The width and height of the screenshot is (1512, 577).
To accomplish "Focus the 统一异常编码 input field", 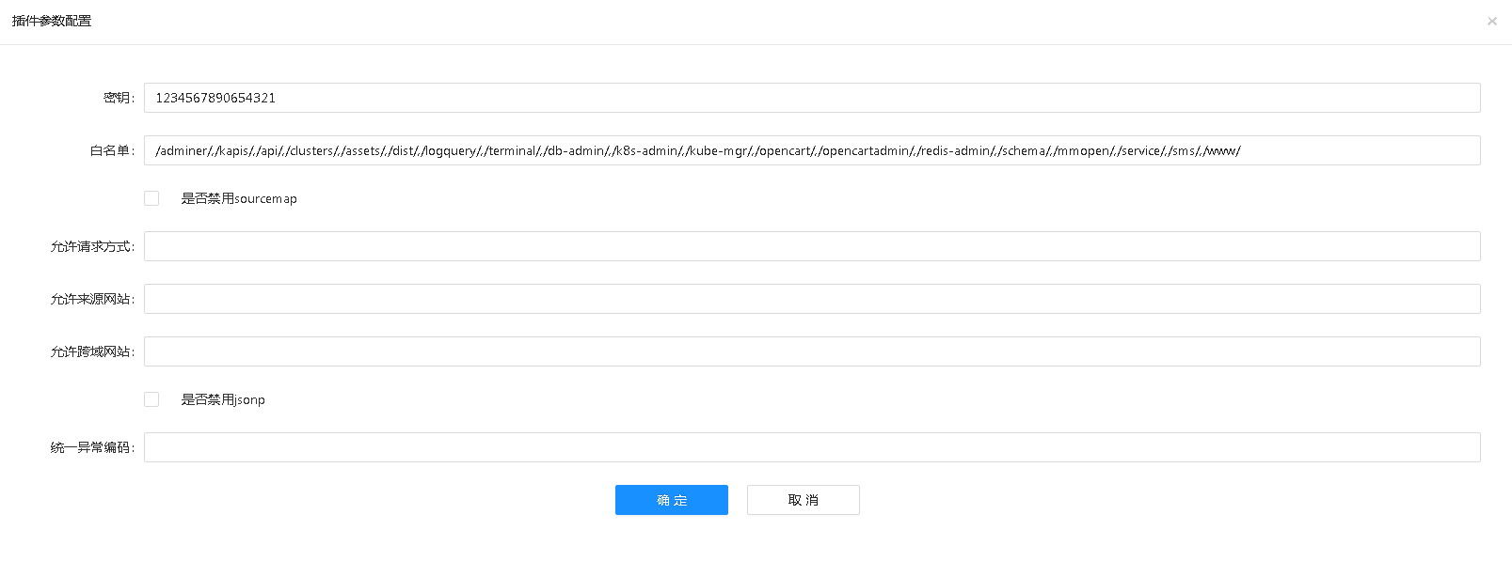I will [811, 447].
